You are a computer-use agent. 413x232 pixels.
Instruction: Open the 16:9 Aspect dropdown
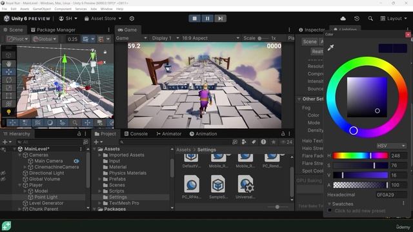pos(210,38)
